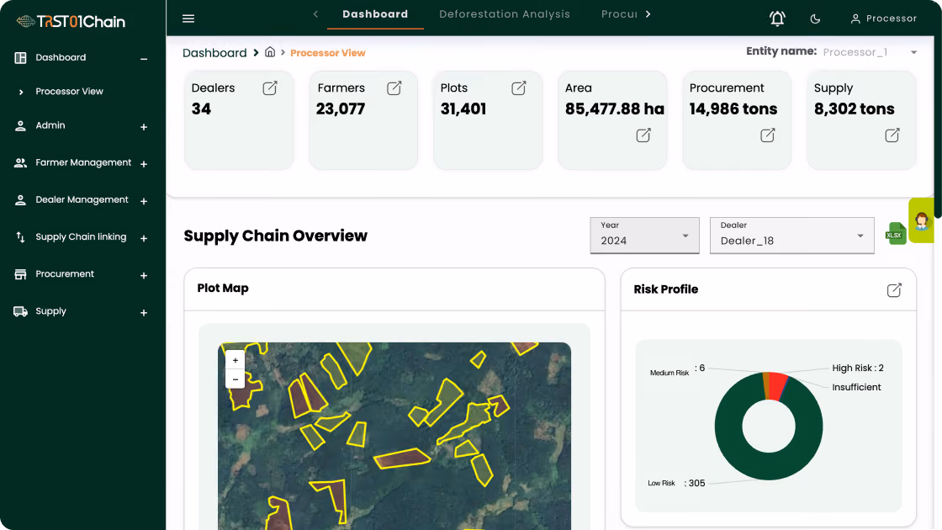Open the Entity name Processor_1 dropdown
The image size is (942, 530).
coord(870,52)
